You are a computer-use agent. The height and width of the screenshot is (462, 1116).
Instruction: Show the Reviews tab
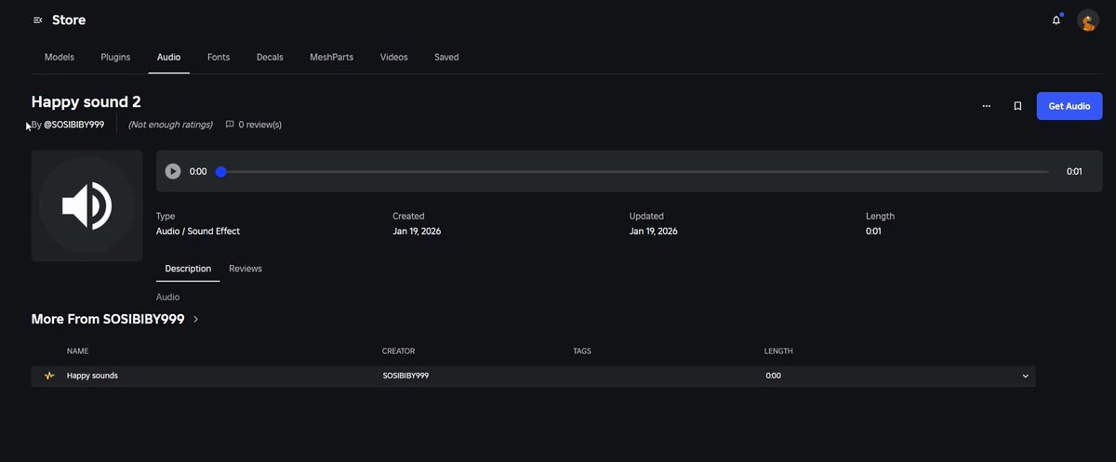(x=246, y=269)
